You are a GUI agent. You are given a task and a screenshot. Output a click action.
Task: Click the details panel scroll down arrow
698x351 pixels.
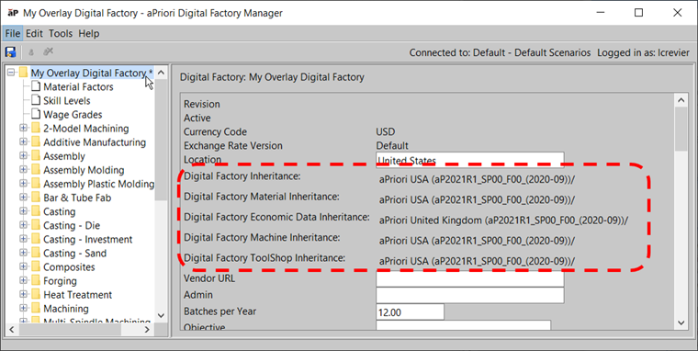click(681, 323)
